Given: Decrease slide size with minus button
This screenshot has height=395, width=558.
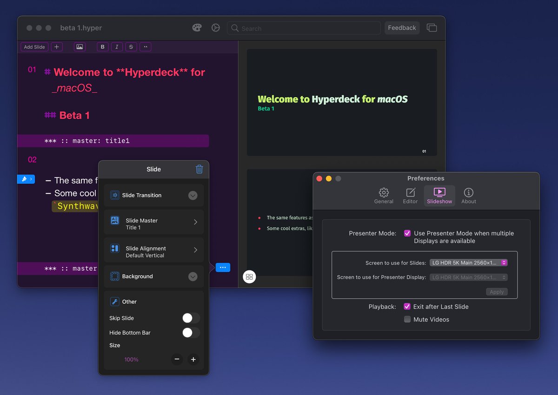Looking at the screenshot, I should 177,359.
